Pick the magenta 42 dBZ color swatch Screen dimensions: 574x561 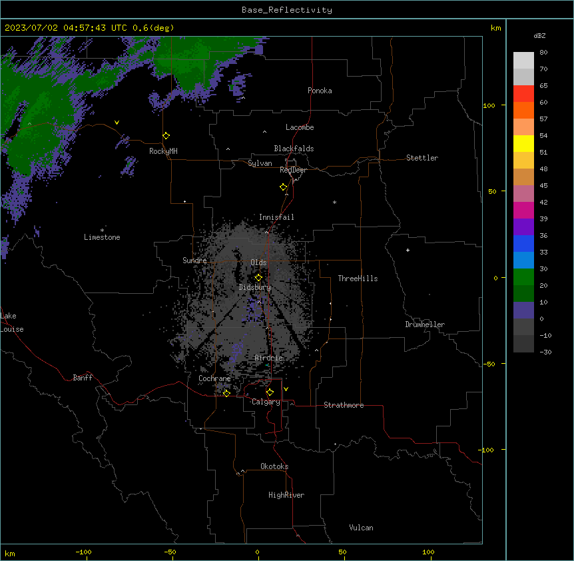[x=523, y=210]
